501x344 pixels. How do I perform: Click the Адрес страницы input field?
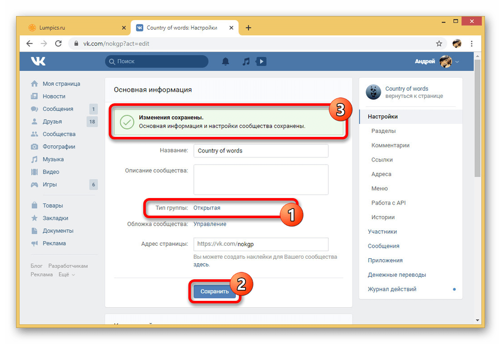click(x=261, y=244)
